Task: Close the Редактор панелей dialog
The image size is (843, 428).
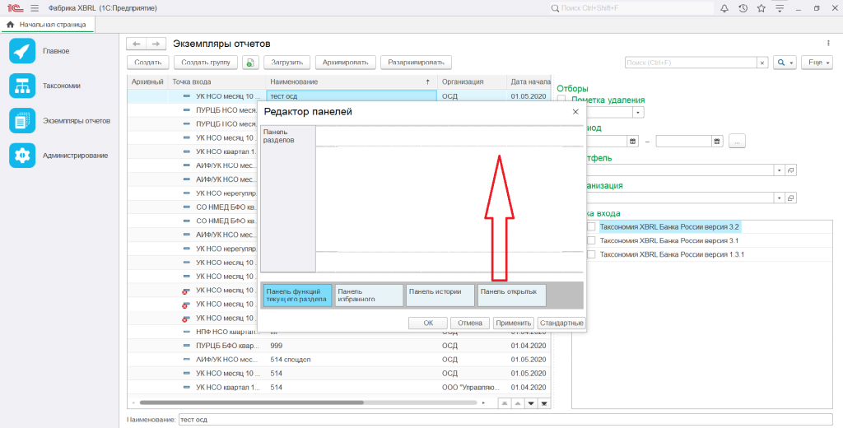Action: [x=575, y=112]
